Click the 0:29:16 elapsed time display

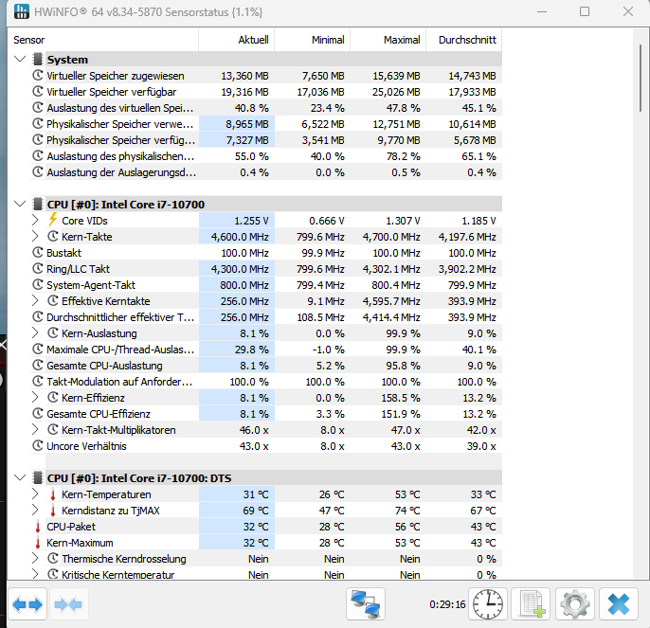pyautogui.click(x=447, y=604)
